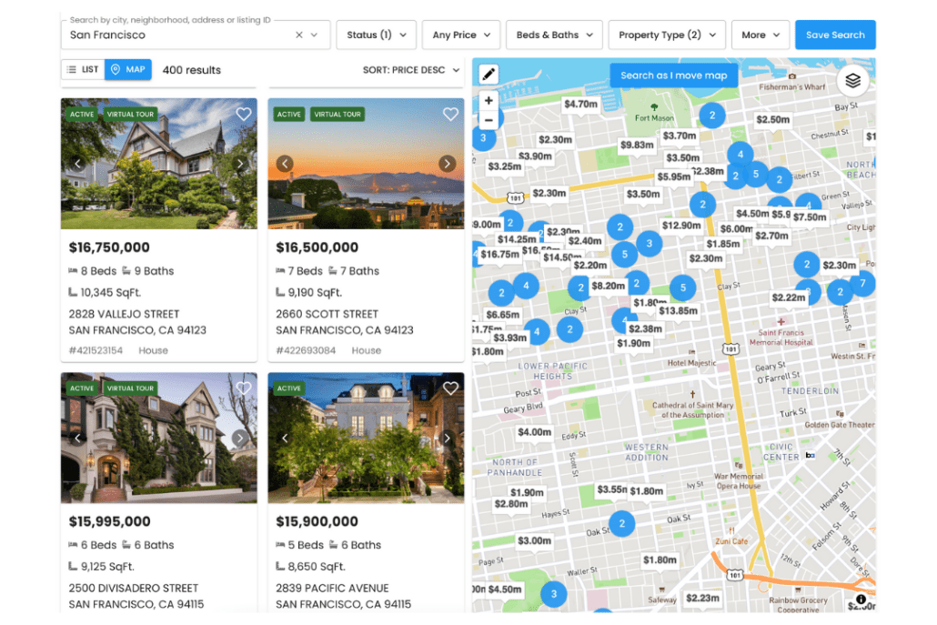Switch to LIST view
937x625 pixels.
tap(83, 69)
